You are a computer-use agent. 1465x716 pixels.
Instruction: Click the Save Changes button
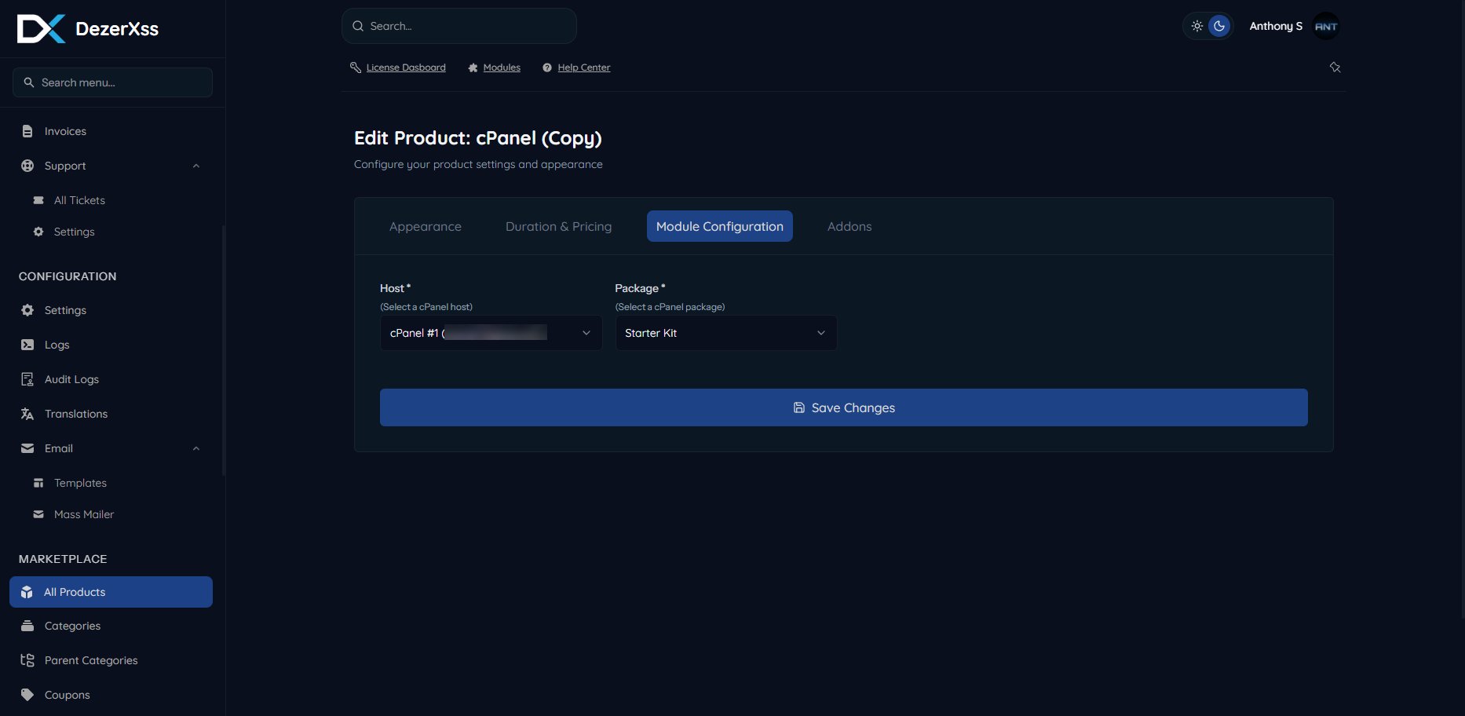[x=844, y=407]
